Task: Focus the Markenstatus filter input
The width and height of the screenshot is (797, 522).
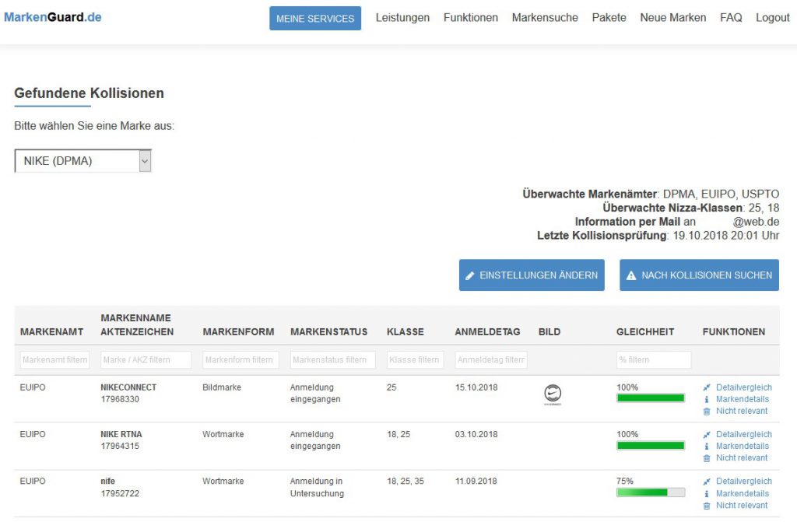Action: (x=333, y=360)
